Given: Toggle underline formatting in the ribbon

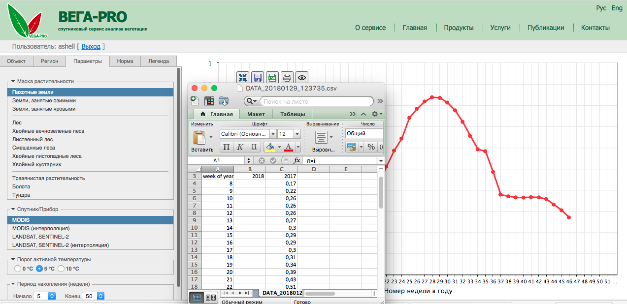Looking at the screenshot, I should [255, 147].
